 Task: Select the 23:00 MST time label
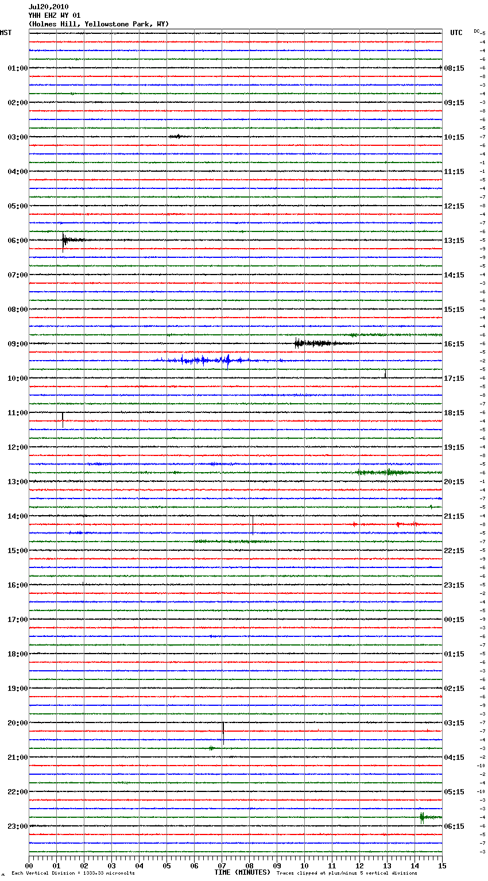(18, 826)
